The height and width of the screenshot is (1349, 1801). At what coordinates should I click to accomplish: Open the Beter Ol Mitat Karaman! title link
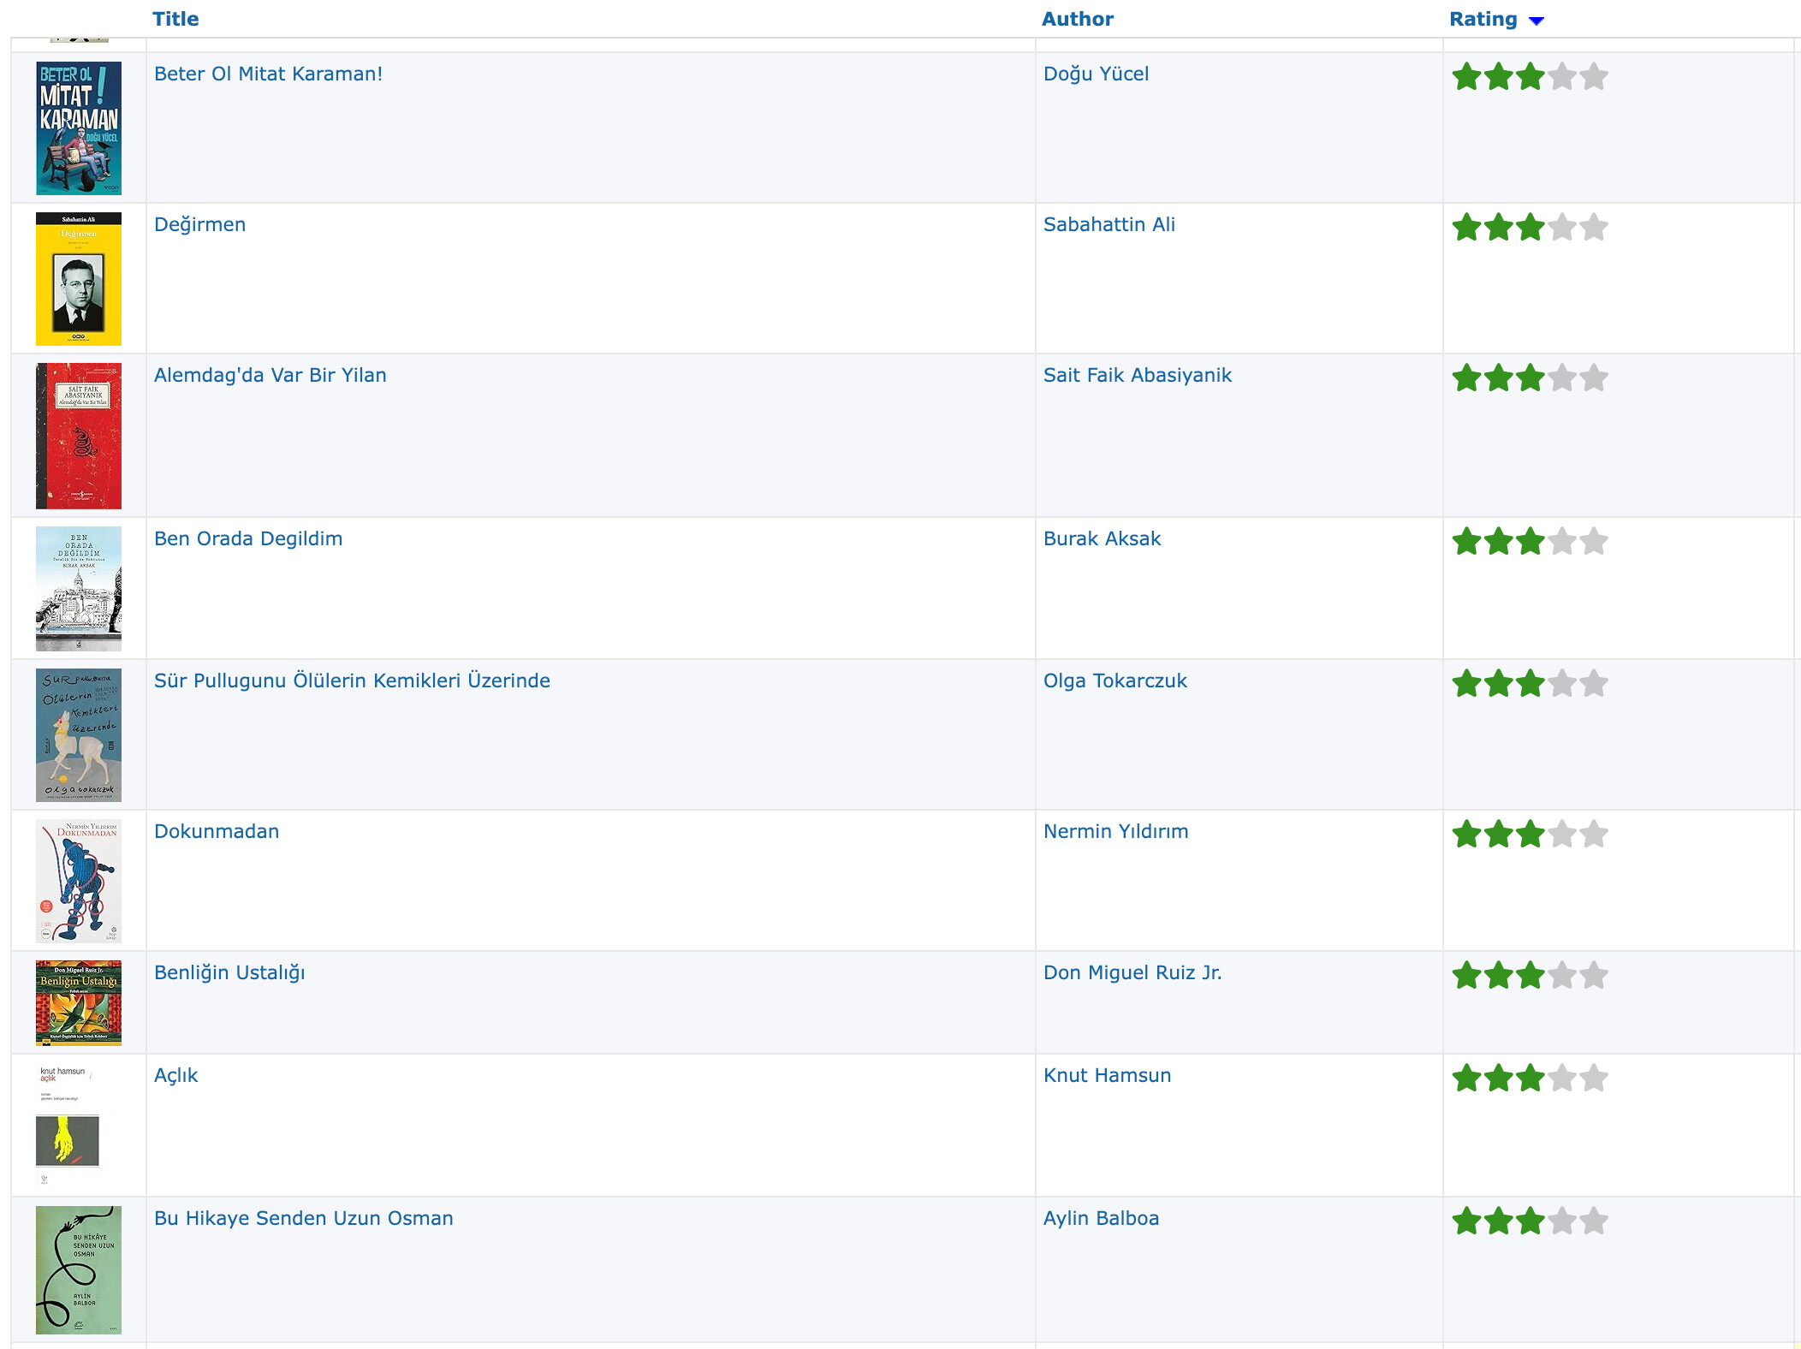pyautogui.click(x=268, y=74)
